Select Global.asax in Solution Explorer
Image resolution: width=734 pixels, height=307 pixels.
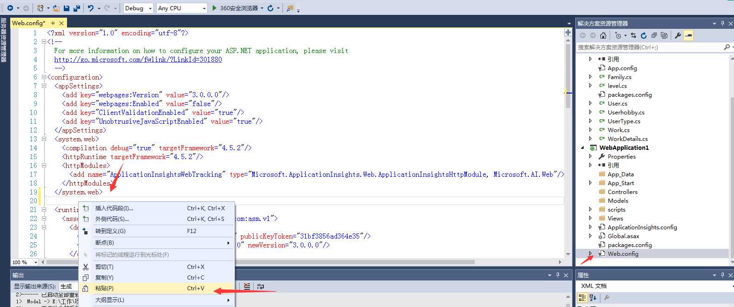623,236
